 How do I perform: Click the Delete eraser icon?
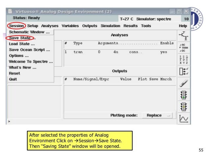184,83
